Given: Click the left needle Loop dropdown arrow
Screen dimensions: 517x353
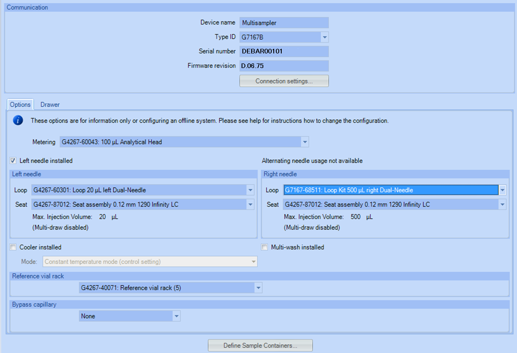Looking at the screenshot, I should [x=250, y=190].
